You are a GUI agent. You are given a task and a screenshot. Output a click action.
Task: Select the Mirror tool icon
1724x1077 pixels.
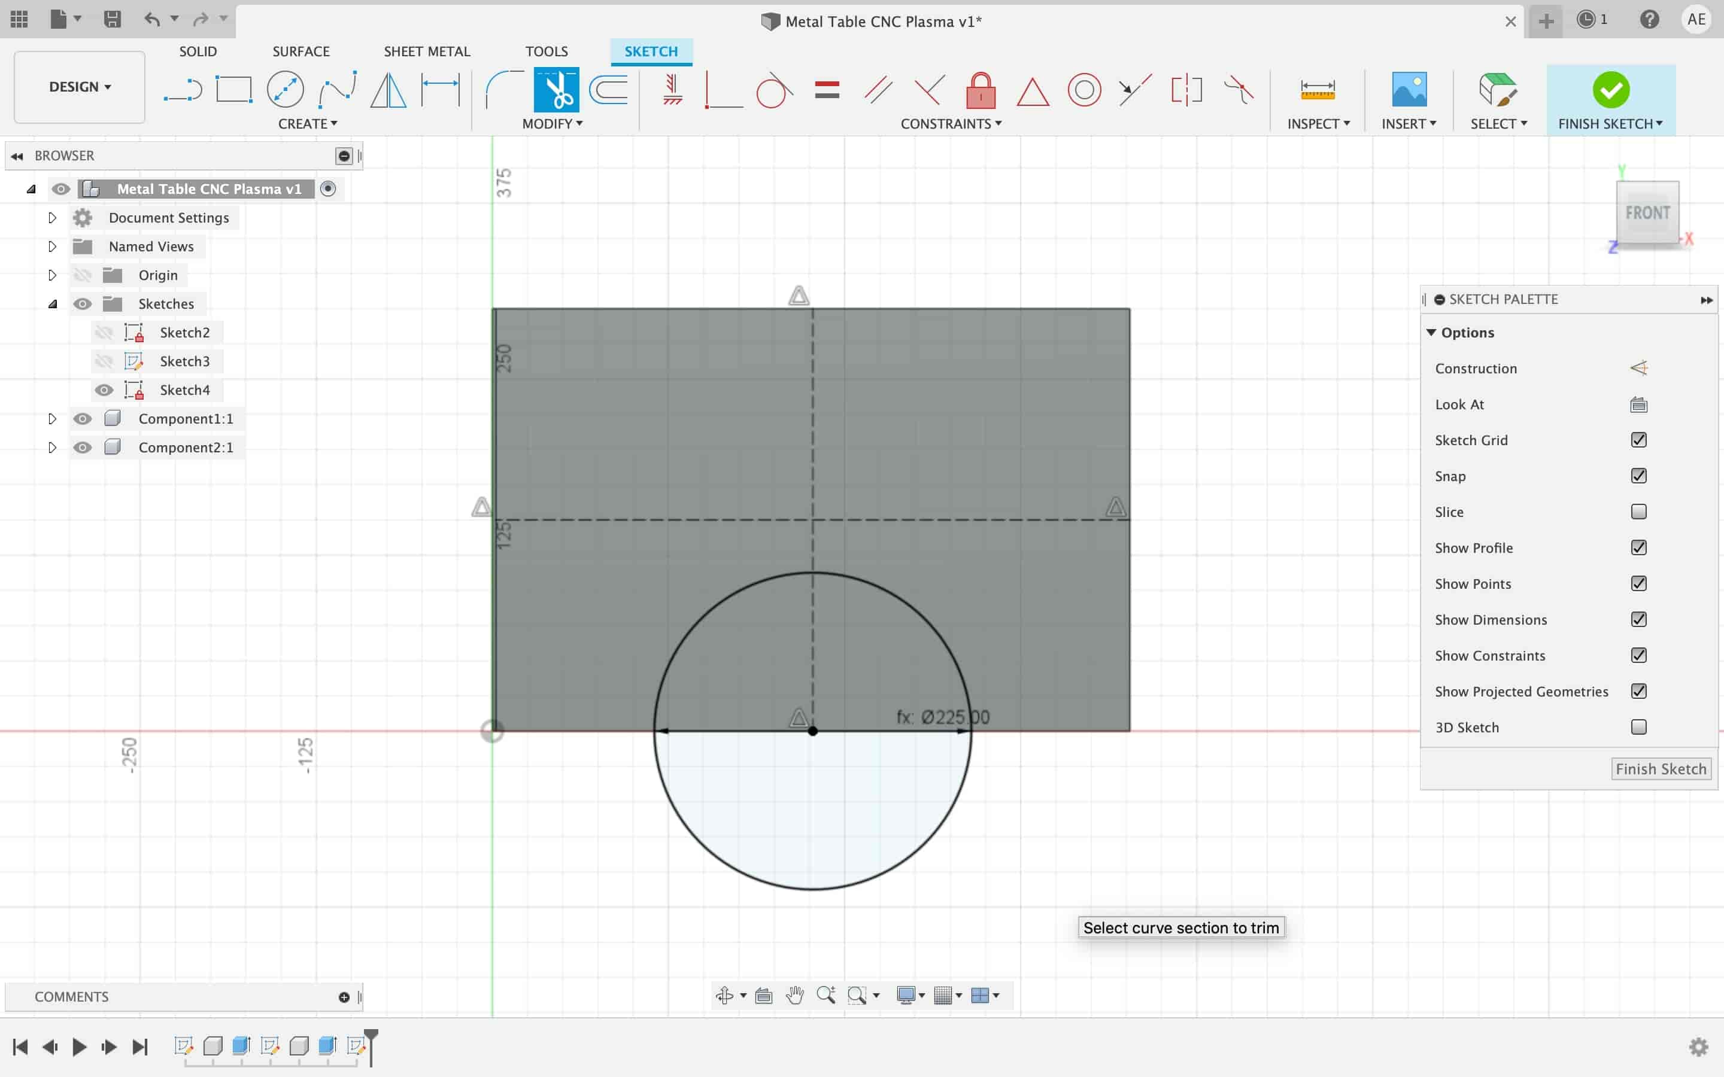(x=388, y=90)
